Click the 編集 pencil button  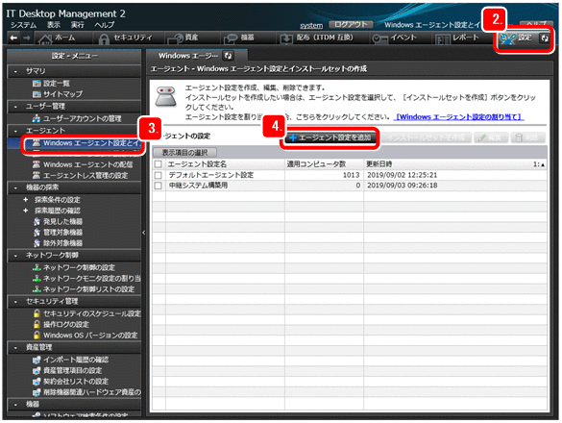coord(491,137)
